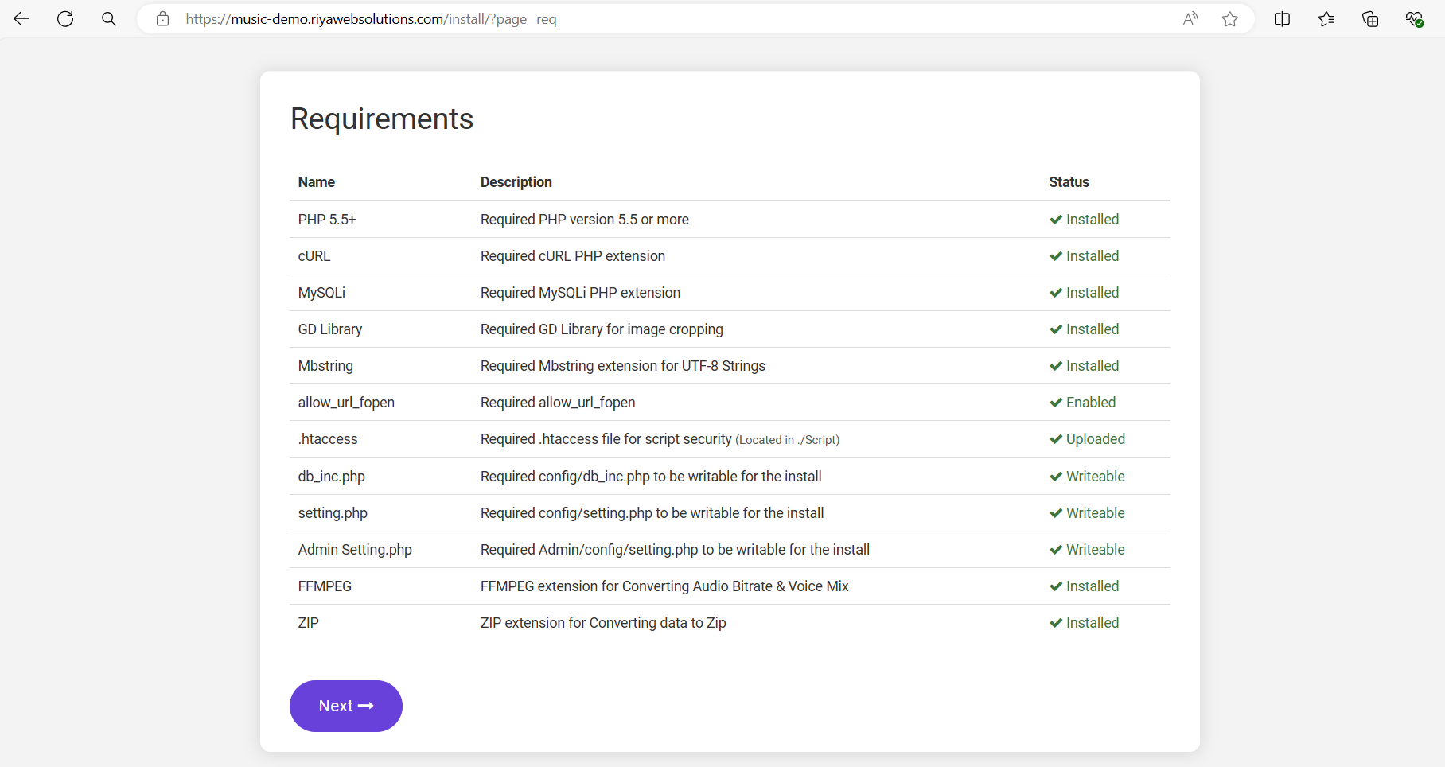This screenshot has height=767, width=1445.
Task: Add this page to favorites with star
Action: point(1230,19)
